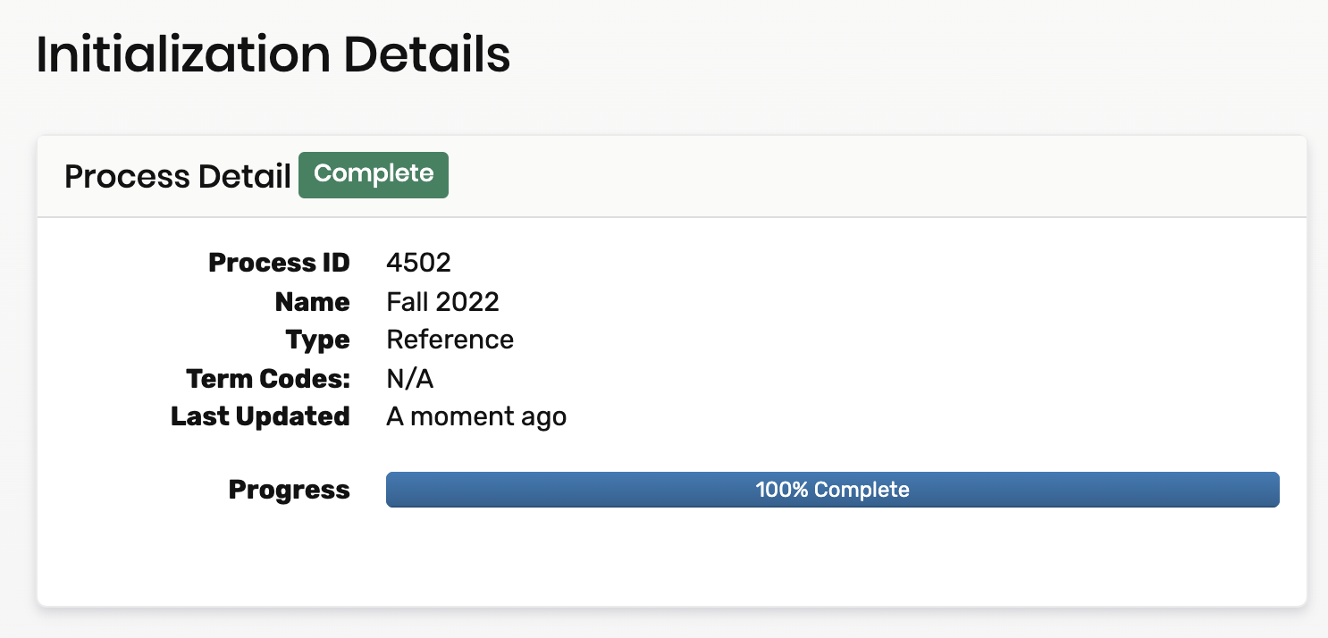Image resolution: width=1328 pixels, height=638 pixels.
Task: Click the green Complete status badge
Action: [x=374, y=174]
